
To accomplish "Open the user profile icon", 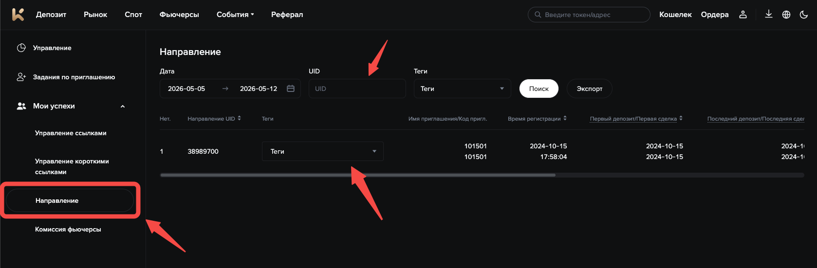I will 743,15.
